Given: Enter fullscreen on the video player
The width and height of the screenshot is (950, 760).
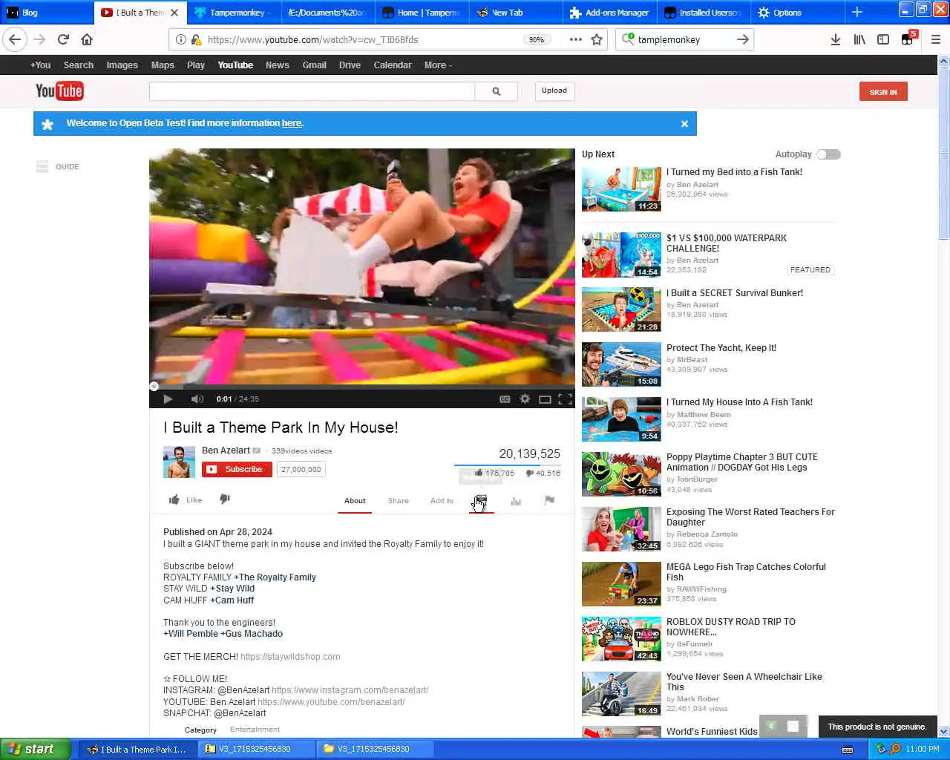Looking at the screenshot, I should click(565, 399).
